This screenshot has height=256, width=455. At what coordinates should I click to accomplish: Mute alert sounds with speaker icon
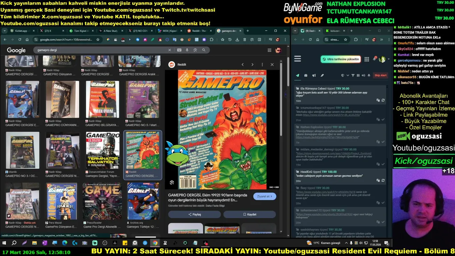[x=363, y=75]
